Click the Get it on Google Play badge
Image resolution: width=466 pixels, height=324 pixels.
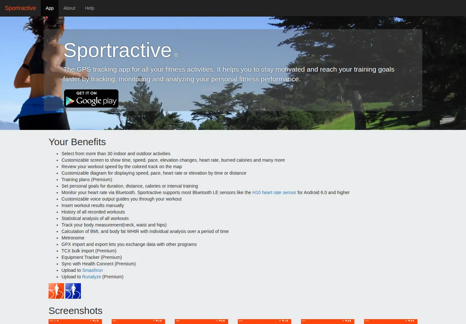91,98
